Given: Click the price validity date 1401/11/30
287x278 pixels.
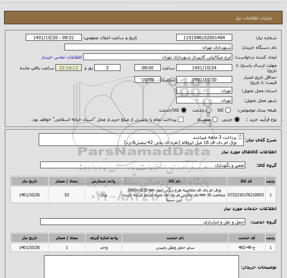Looking at the screenshot, I should tap(204, 79).
